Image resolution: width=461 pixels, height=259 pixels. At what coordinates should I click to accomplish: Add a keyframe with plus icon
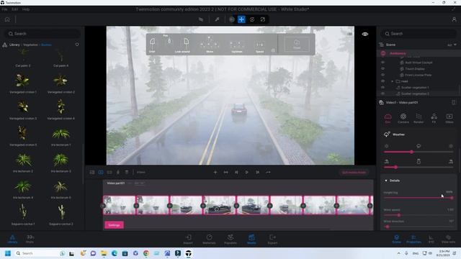pos(215,173)
